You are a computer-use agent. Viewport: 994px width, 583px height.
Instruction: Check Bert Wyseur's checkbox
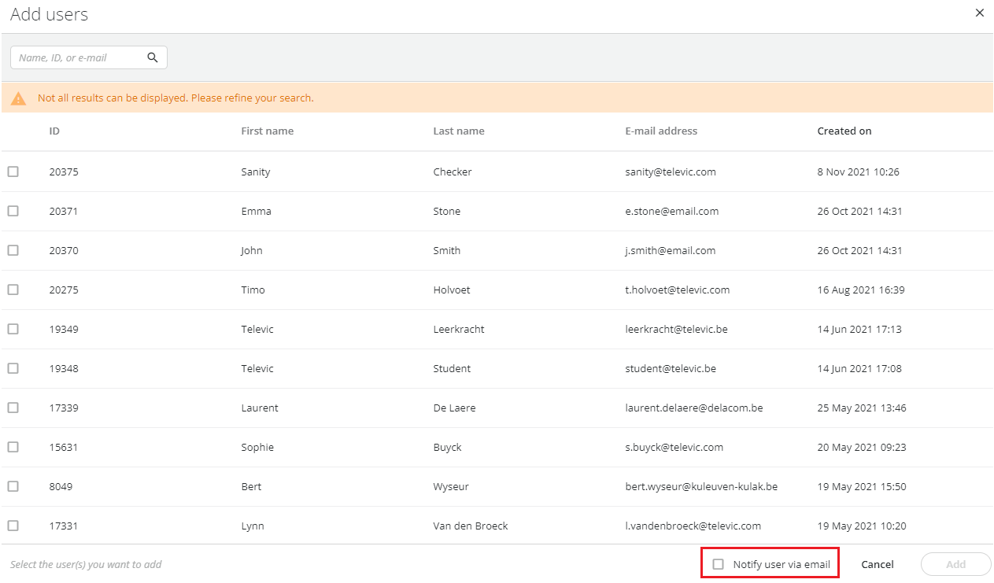coord(13,486)
